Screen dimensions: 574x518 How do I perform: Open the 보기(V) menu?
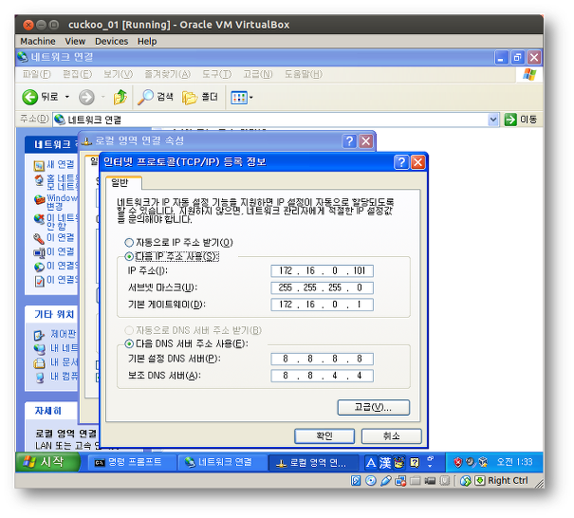pyautogui.click(x=118, y=74)
